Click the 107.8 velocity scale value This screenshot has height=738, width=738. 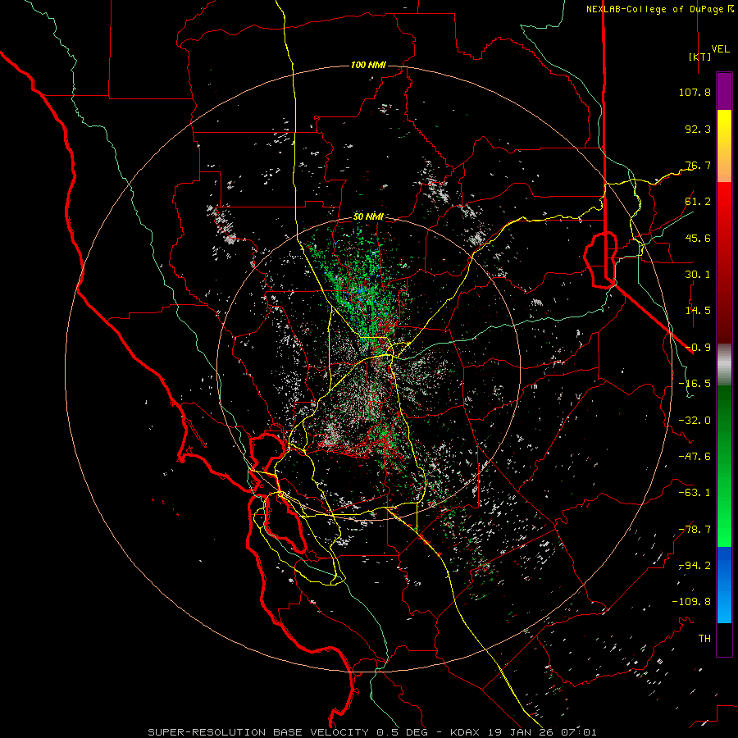[x=695, y=92]
